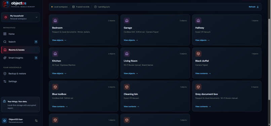271x126 pixels.
Task: Click the Hallway room icon
Action: click(x=198, y=21)
